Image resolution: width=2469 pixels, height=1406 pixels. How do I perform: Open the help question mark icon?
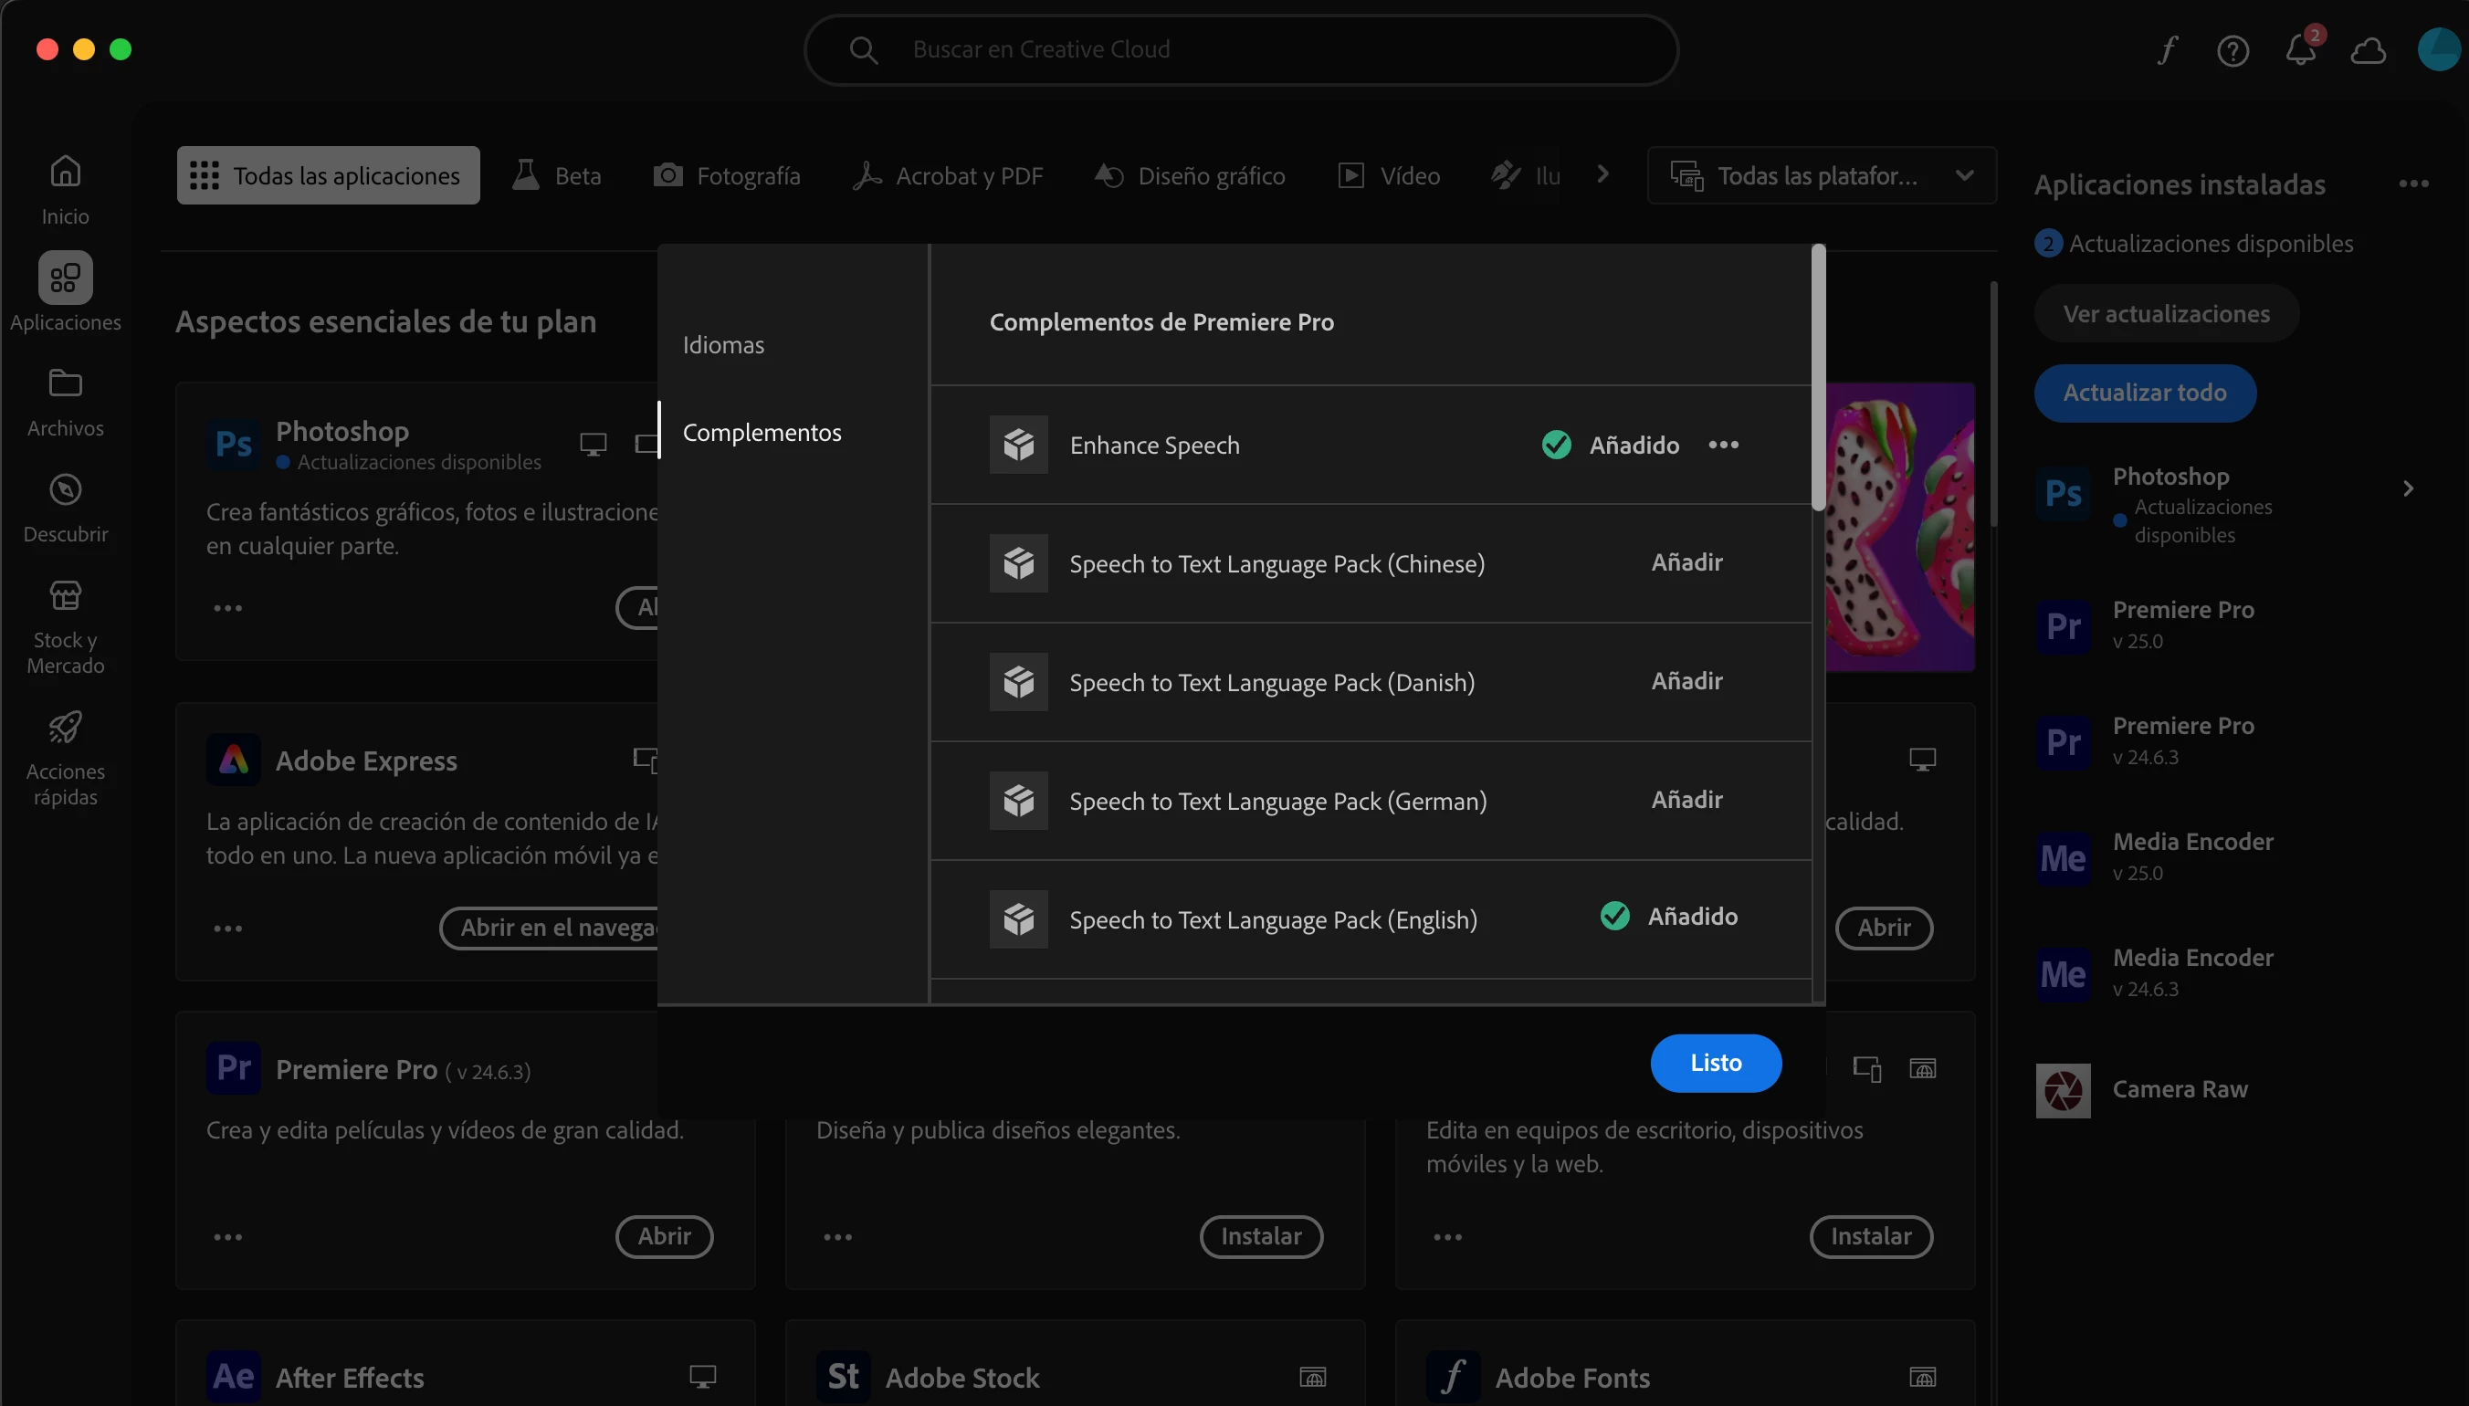point(2233,50)
